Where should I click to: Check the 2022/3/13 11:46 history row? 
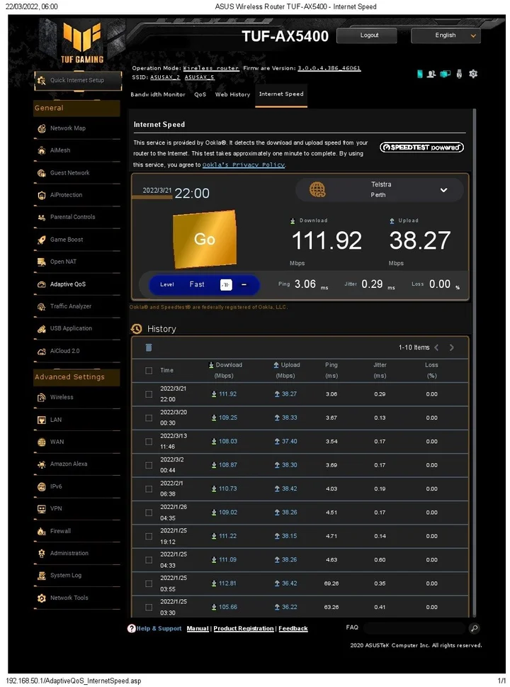click(x=149, y=442)
